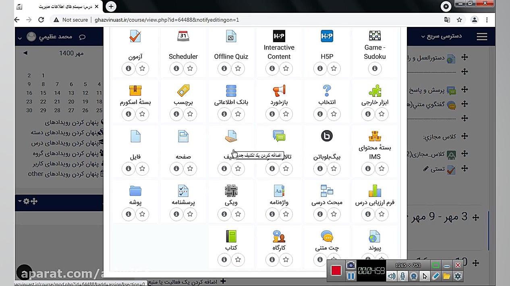The width and height of the screenshot is (510, 286).
Task: Open info for کارگاه workshop
Action: (272, 259)
